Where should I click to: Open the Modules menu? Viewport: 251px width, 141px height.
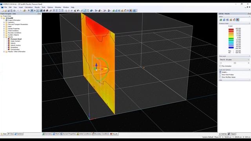pos(58,7)
